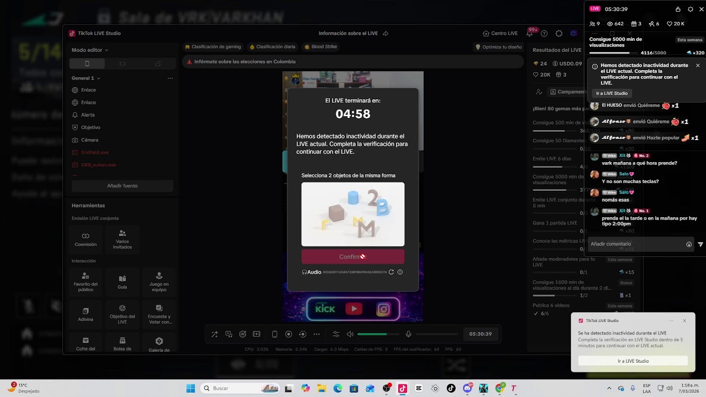Open the Coemisión tool
This screenshot has width=706, height=397.
point(85,239)
